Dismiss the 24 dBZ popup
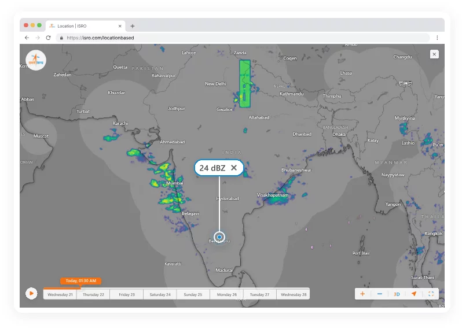This screenshot has height=329, width=462. click(234, 168)
